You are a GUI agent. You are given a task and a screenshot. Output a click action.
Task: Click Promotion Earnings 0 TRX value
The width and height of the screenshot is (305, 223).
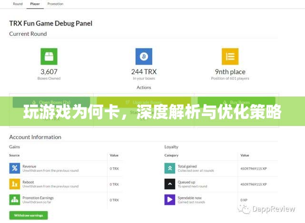pos(114,200)
